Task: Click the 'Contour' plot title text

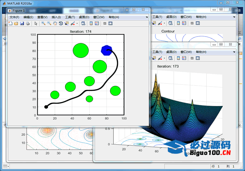Action: point(168,31)
